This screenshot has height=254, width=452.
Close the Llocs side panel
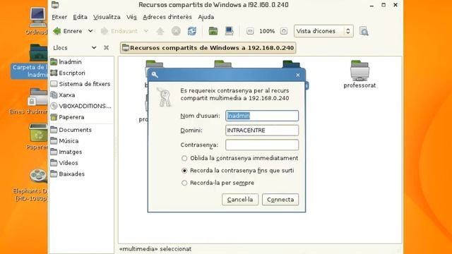107,48
